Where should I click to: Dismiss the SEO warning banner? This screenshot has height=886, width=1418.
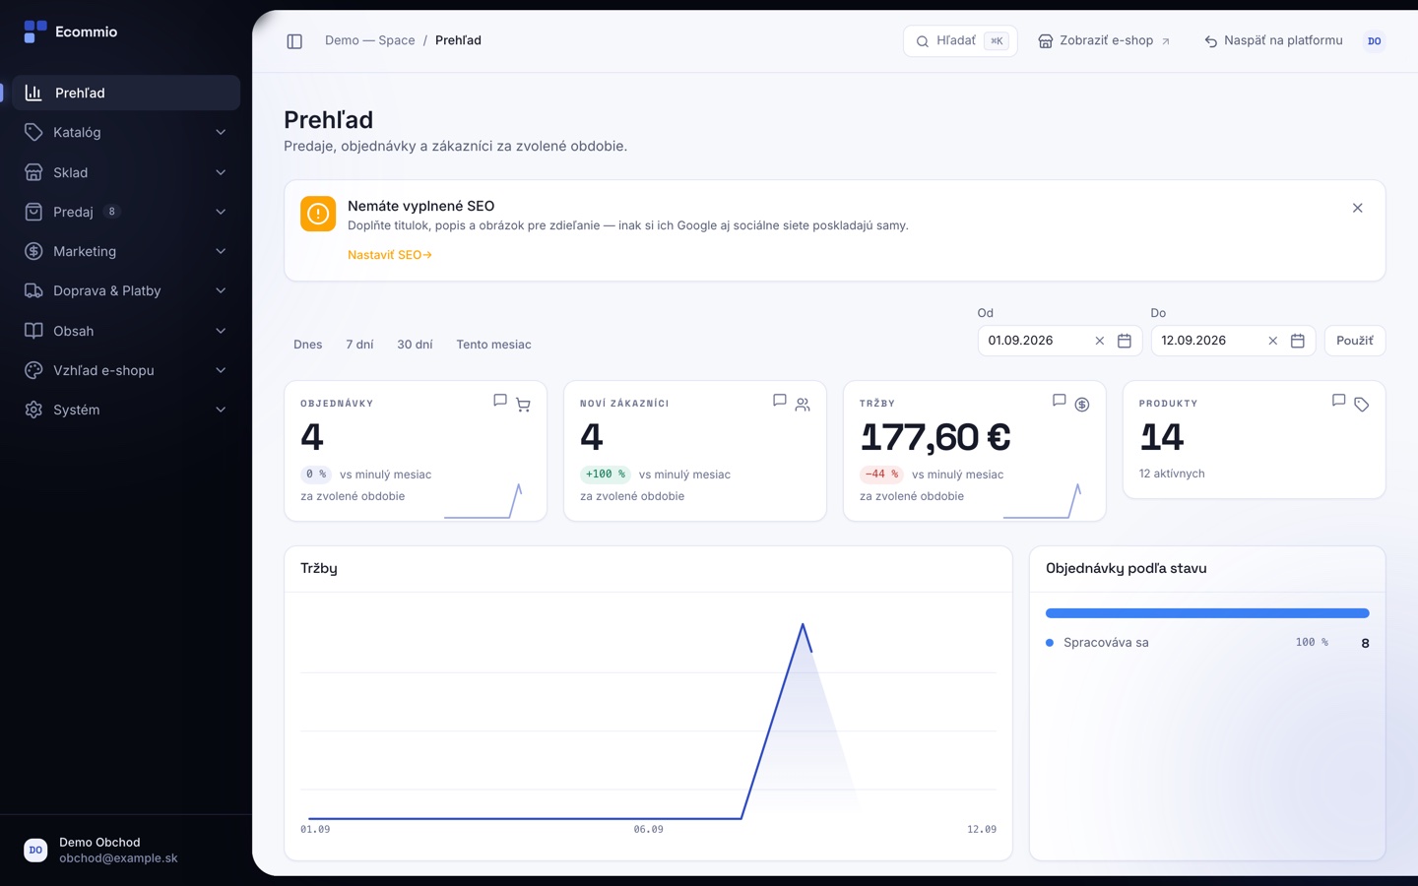[x=1358, y=208]
